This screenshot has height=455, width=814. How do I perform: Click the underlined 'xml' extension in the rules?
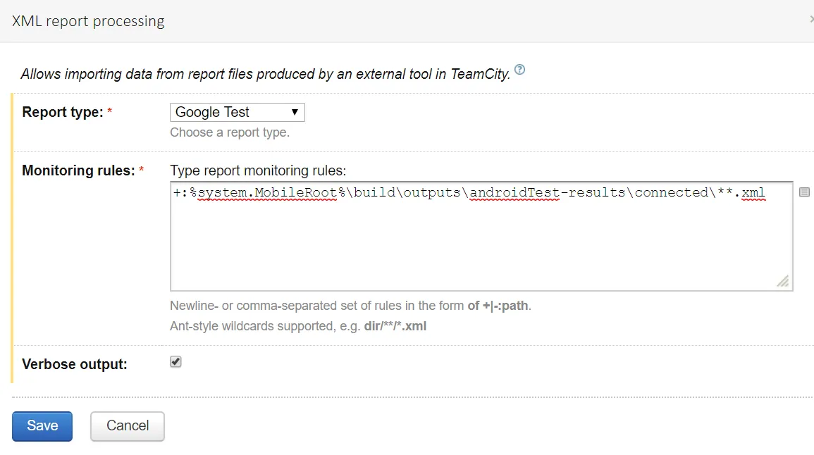tap(753, 192)
